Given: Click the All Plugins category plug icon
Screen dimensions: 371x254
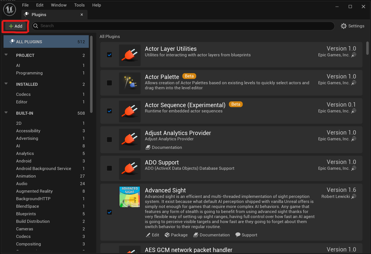Looking at the screenshot, I should (12, 41).
